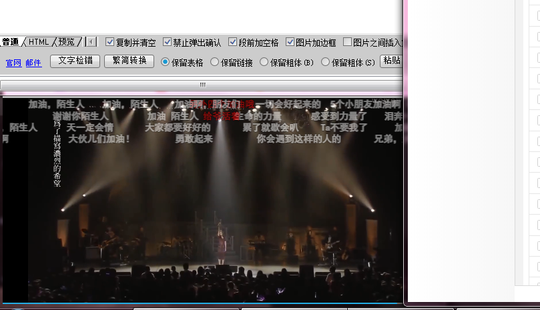Image resolution: width=540 pixels, height=310 pixels.
Task: Switch to the 普通 tab
Action: tap(10, 42)
